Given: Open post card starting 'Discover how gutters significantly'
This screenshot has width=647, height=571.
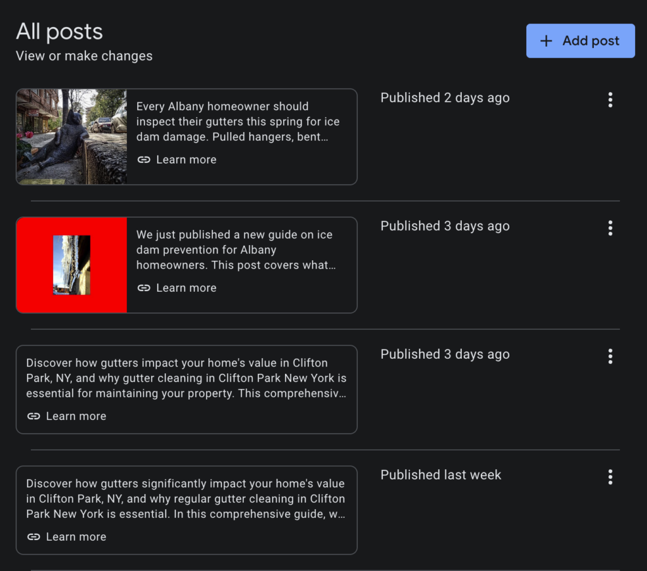Looking at the screenshot, I should click(186, 499).
